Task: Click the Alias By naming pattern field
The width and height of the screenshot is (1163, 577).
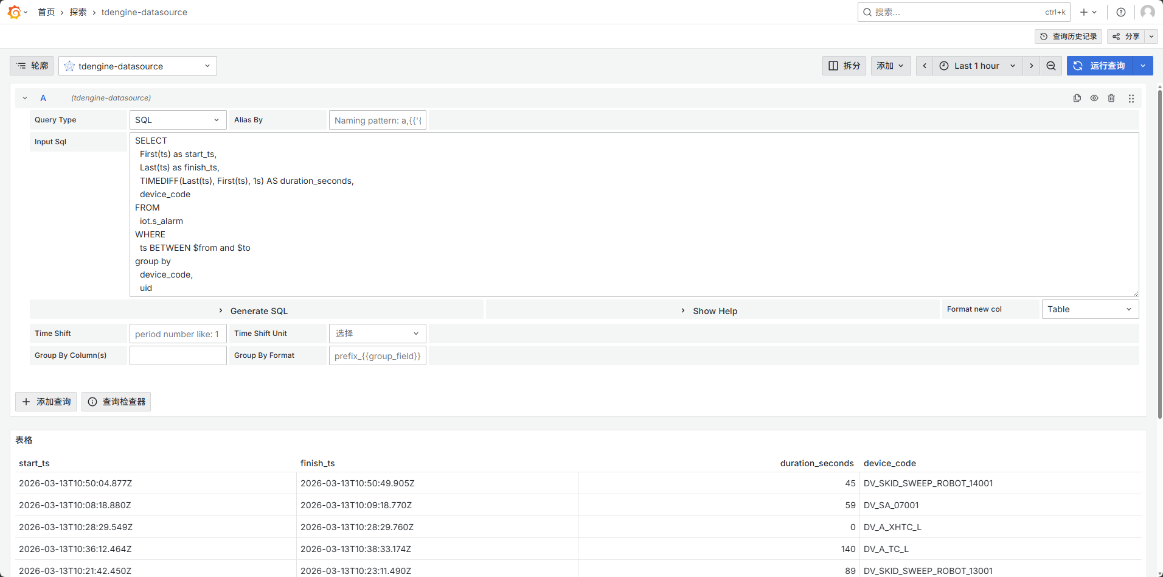Action: point(377,121)
